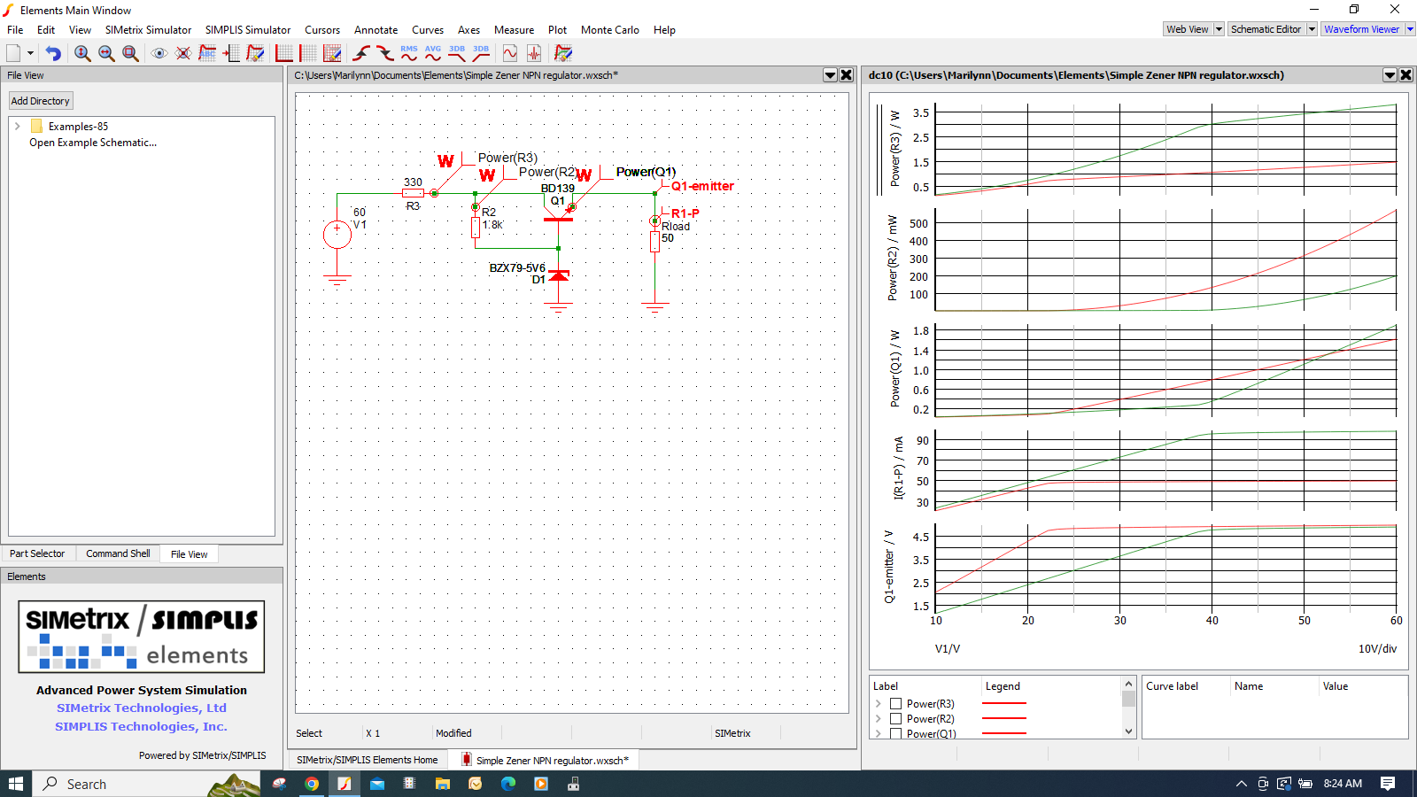Image resolution: width=1417 pixels, height=797 pixels.
Task: Select the vertical zoom magnifier icon
Action: (82, 53)
